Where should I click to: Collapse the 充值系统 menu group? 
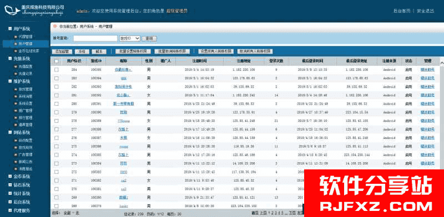pos(10,59)
